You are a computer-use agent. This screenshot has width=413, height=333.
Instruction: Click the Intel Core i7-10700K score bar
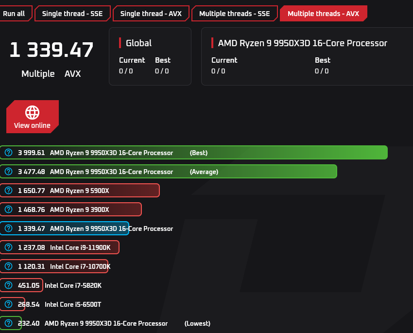pyautogui.click(x=54, y=266)
